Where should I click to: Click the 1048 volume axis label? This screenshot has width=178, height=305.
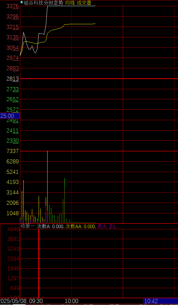pos(13,213)
